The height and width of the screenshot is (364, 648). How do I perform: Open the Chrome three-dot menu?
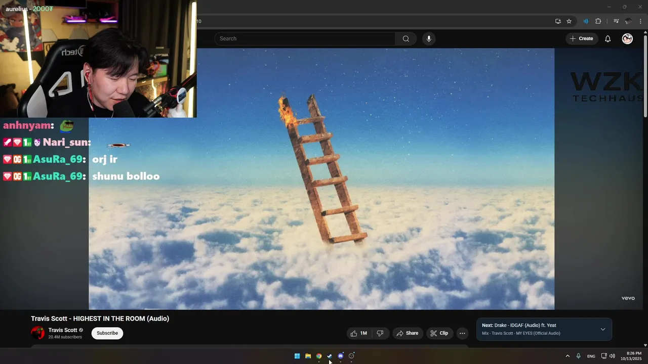[640, 21]
